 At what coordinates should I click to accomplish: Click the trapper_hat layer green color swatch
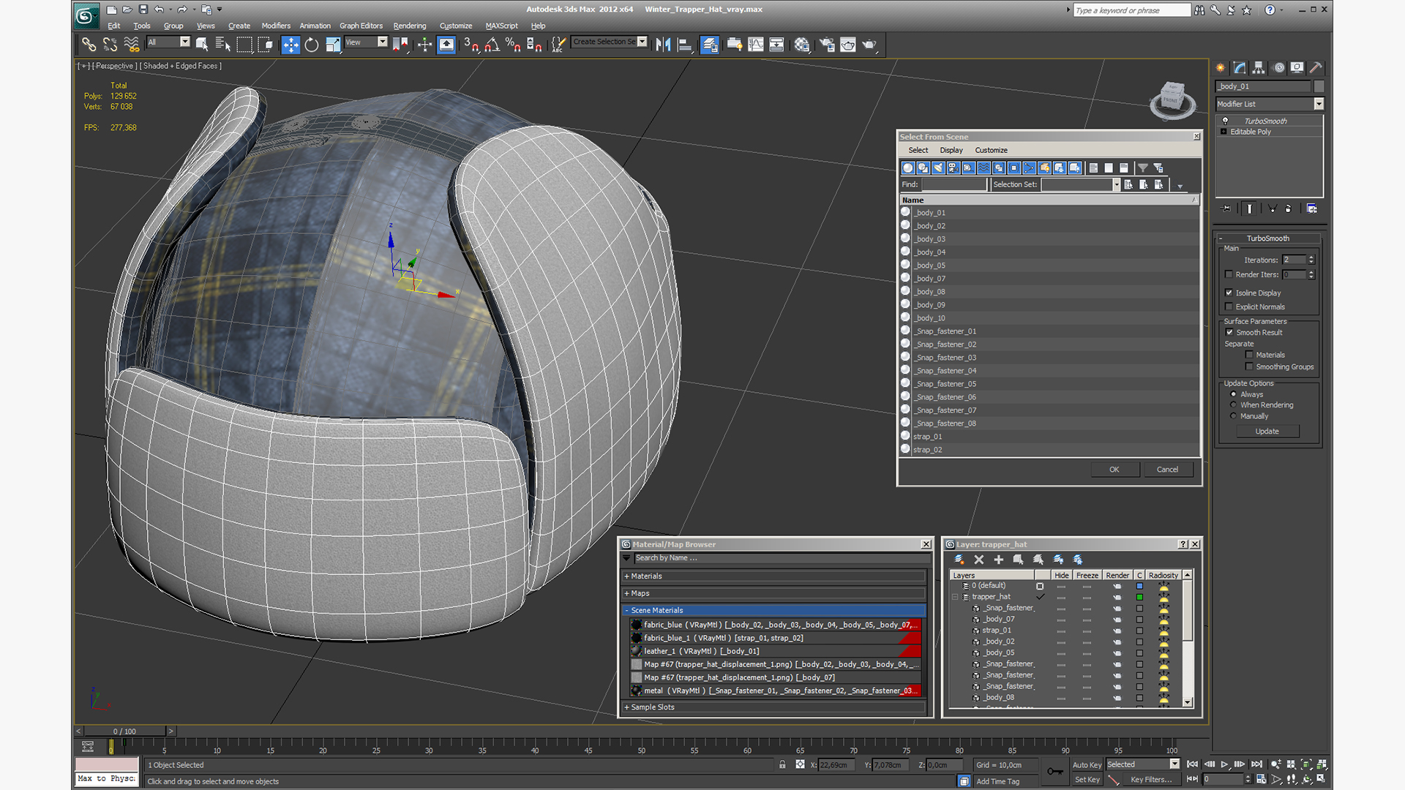(1139, 597)
